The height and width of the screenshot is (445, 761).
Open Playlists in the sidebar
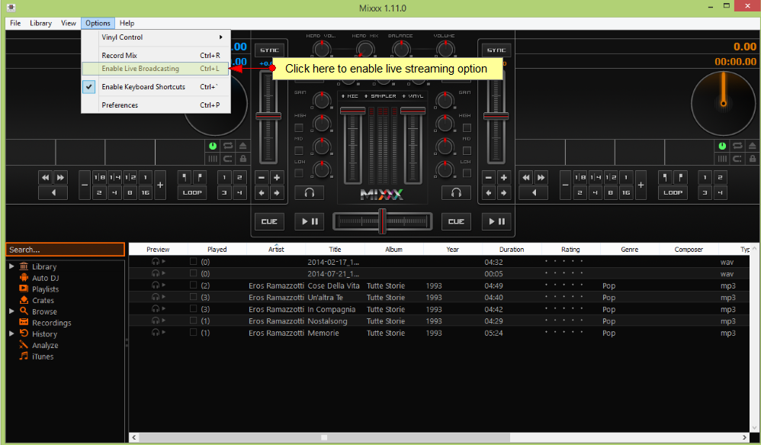(45, 289)
